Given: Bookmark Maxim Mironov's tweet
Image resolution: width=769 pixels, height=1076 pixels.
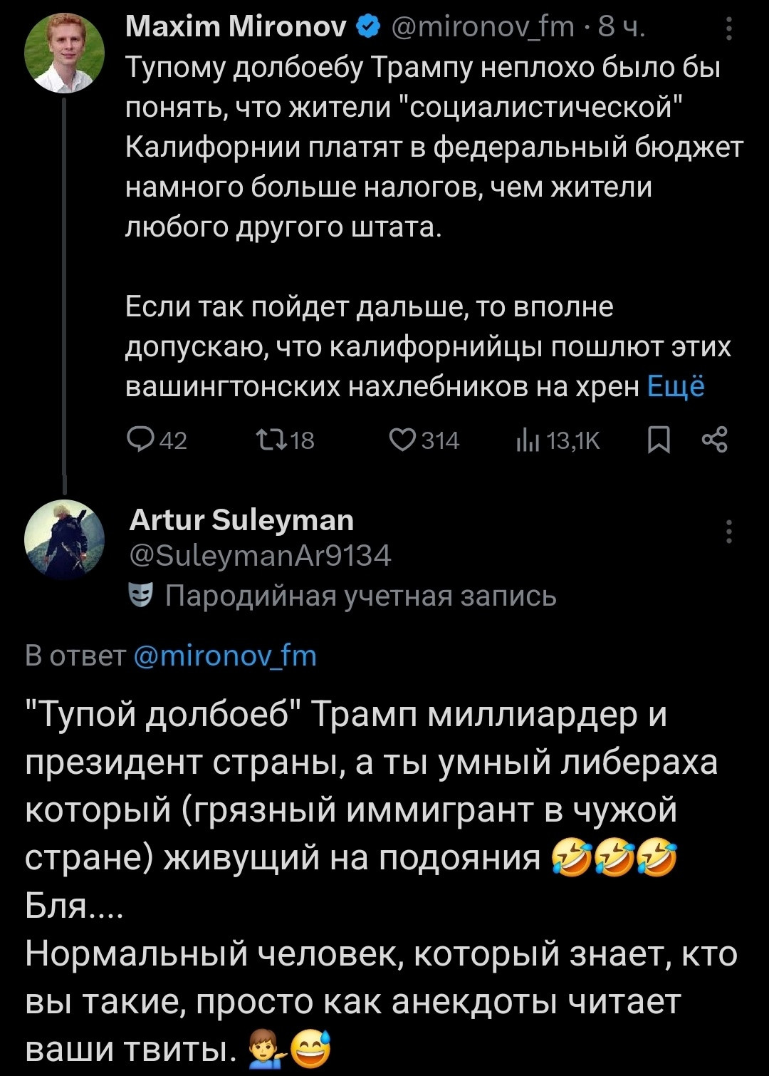Looking at the screenshot, I should (x=659, y=441).
